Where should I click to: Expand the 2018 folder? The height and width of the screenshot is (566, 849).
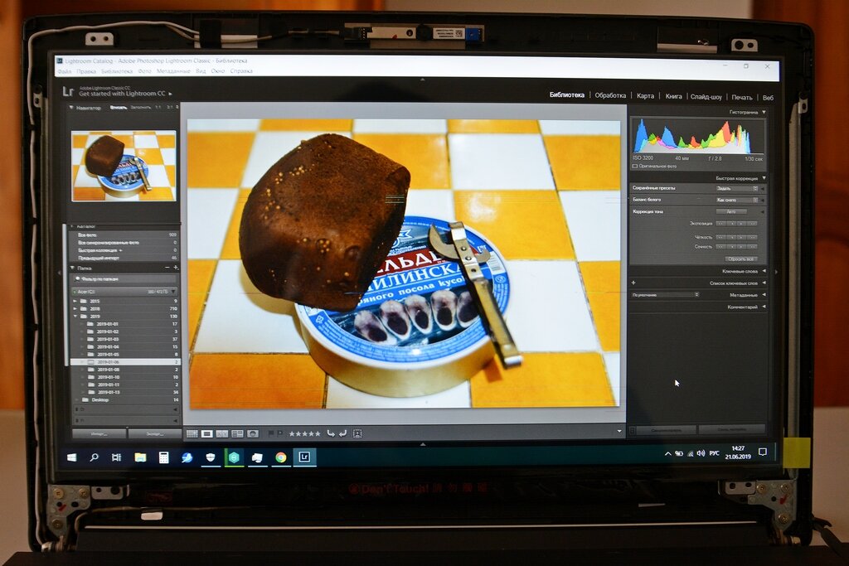(x=75, y=308)
